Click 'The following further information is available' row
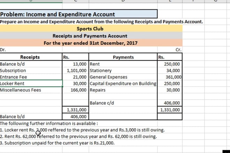This screenshot has height=153, width=230. [x=49, y=123]
